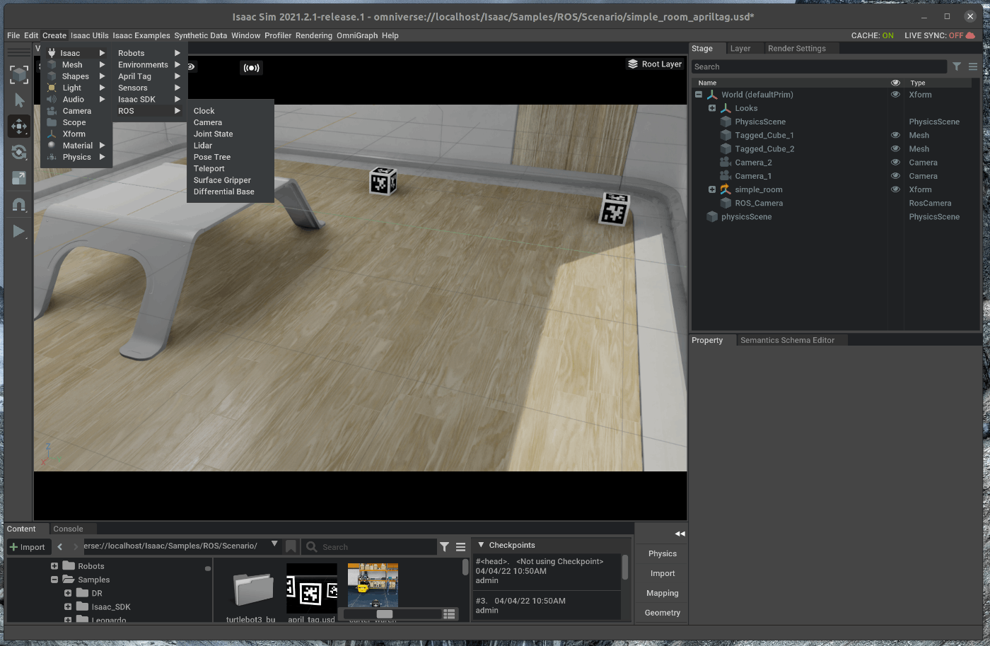Open Content browser options hamburger icon
The image size is (990, 646).
point(460,546)
